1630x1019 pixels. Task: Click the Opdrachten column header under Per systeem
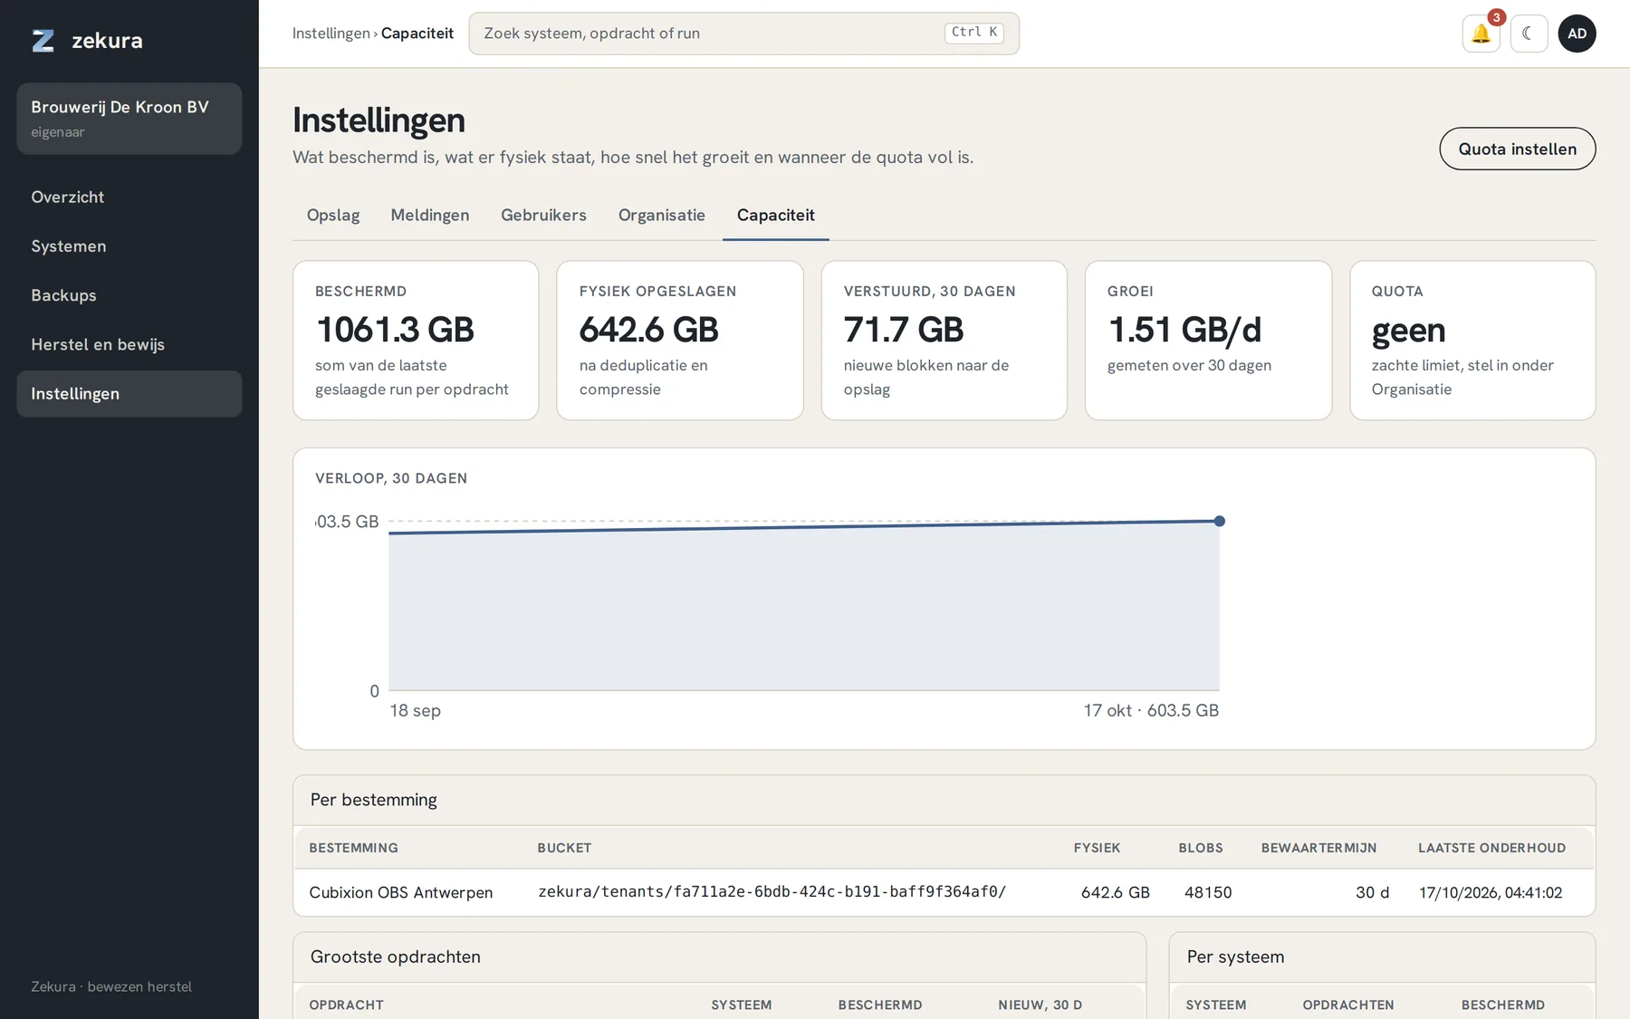[x=1348, y=1005]
